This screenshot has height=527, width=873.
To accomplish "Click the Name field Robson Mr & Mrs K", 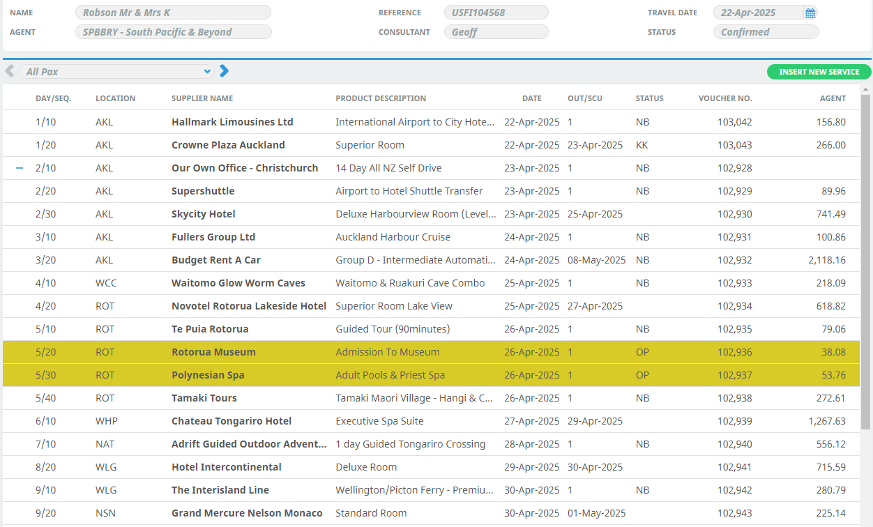I will (x=173, y=13).
